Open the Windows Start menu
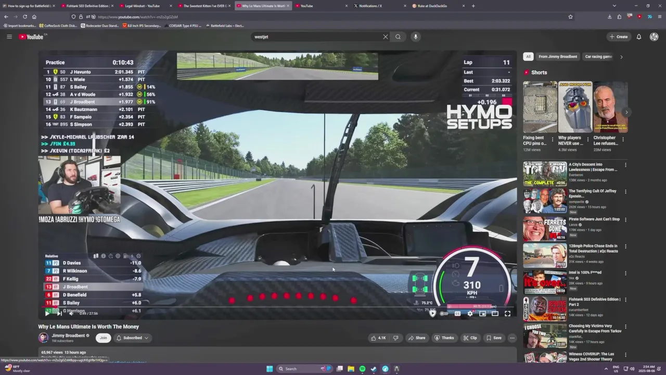The image size is (666, 375). [270, 369]
